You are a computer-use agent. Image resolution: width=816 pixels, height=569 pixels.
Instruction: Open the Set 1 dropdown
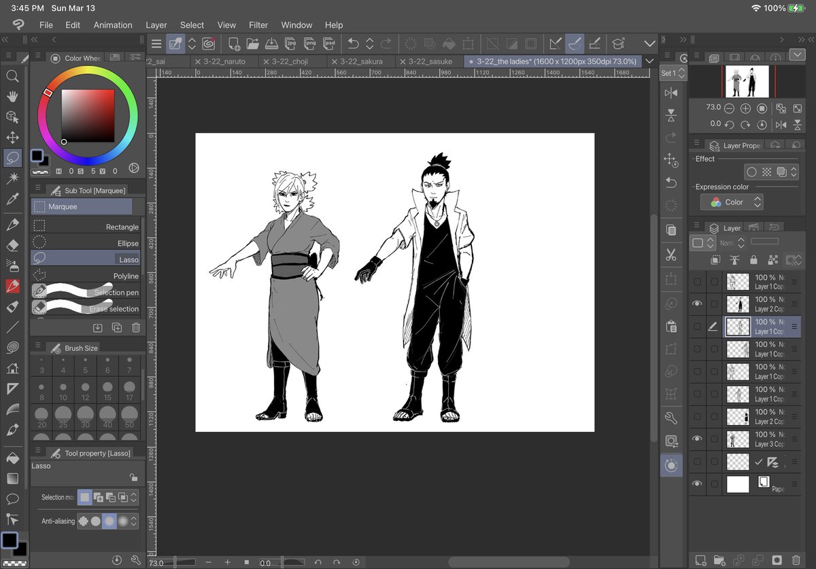(673, 73)
